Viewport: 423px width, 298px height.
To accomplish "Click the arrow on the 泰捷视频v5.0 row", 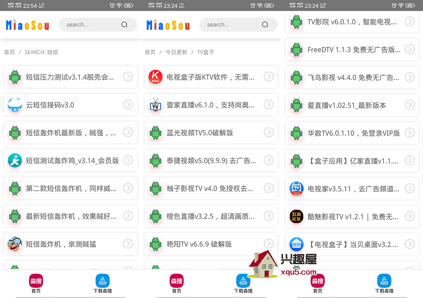I will 269,160.
